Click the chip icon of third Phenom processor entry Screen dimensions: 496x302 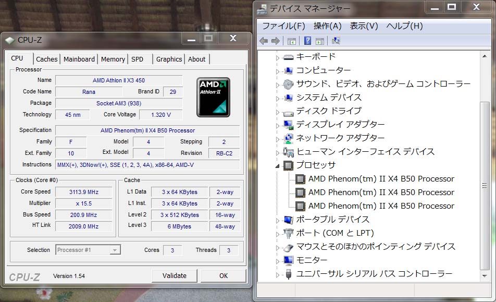(300, 207)
